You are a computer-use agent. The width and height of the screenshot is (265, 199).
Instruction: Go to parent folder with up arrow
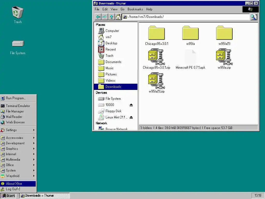[112, 17]
